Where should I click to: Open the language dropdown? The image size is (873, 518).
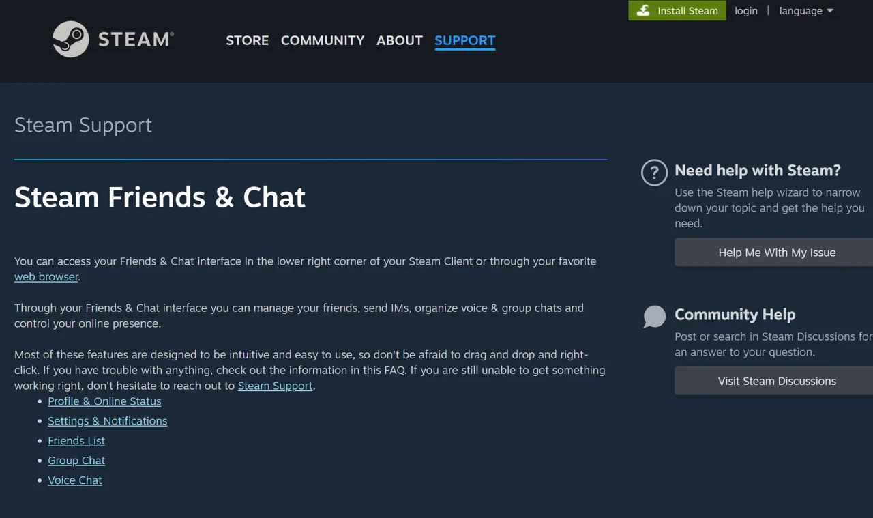(x=806, y=10)
